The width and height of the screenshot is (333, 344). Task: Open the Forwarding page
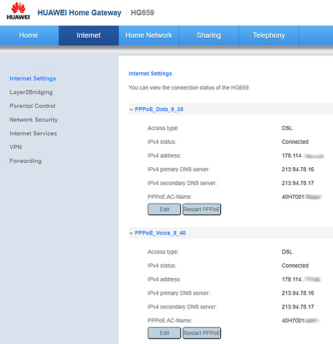25,161
